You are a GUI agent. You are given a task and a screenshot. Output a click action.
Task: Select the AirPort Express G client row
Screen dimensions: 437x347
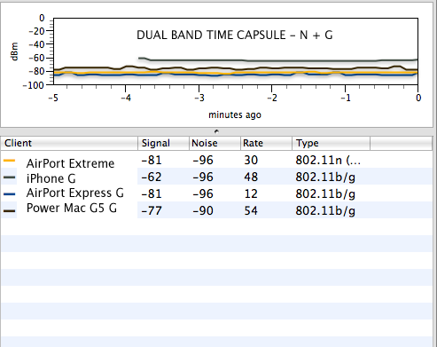[x=216, y=193]
